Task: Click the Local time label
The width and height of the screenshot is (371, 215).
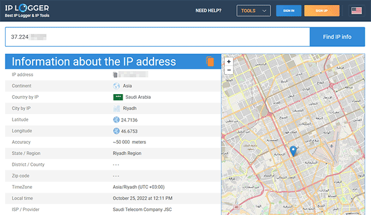Action: point(22,198)
